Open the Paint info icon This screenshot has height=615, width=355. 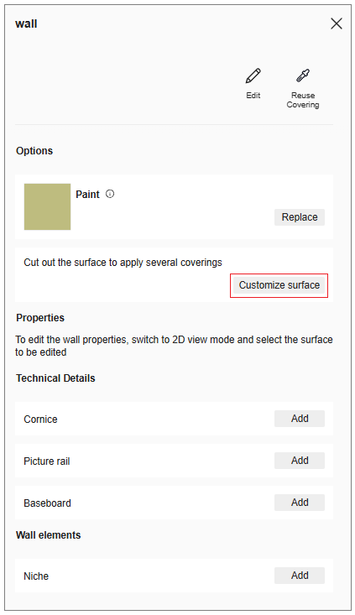[x=110, y=194]
